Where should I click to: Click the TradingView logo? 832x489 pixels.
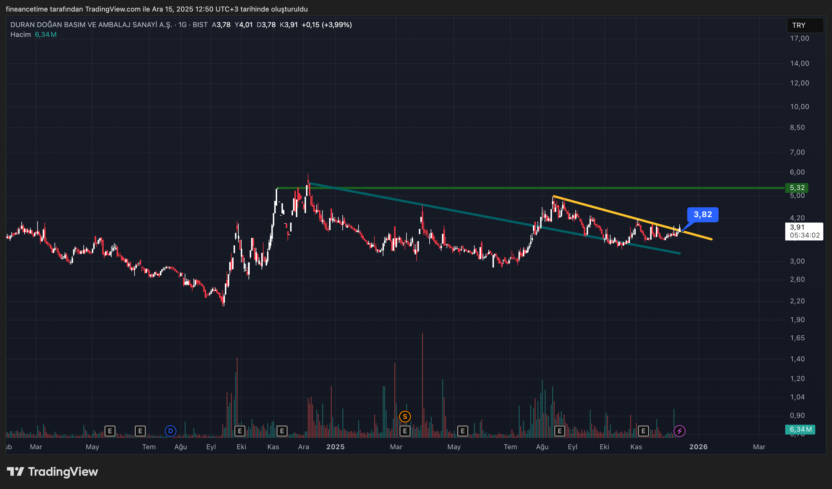coord(53,471)
